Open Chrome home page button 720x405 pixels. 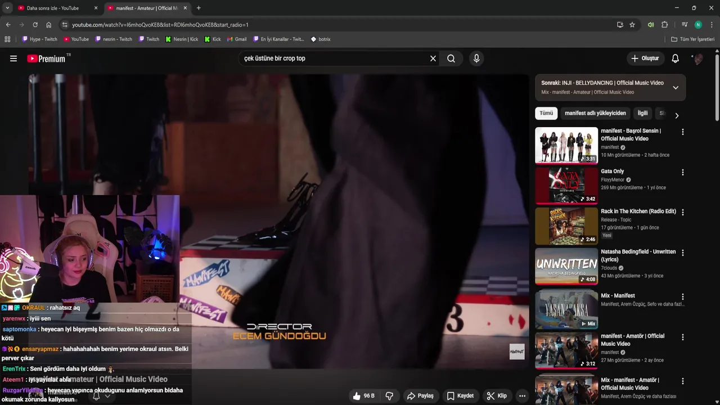point(49,25)
